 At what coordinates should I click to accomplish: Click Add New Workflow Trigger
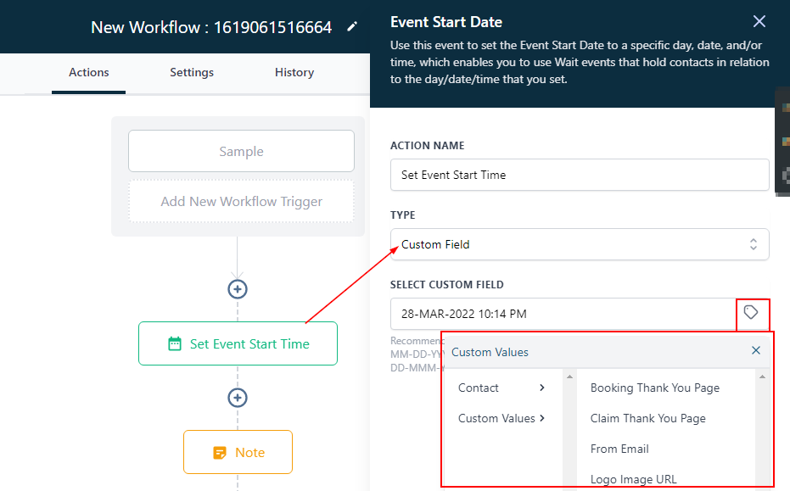coord(241,202)
